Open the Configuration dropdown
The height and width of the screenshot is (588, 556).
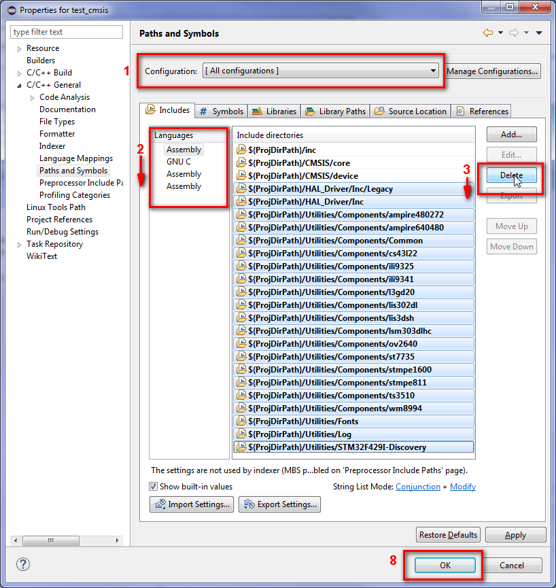320,71
